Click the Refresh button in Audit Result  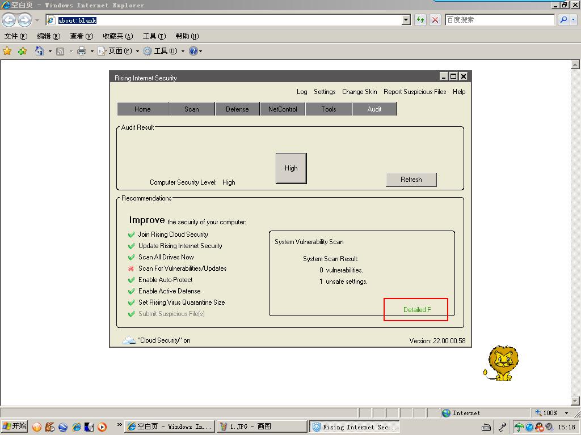411,180
